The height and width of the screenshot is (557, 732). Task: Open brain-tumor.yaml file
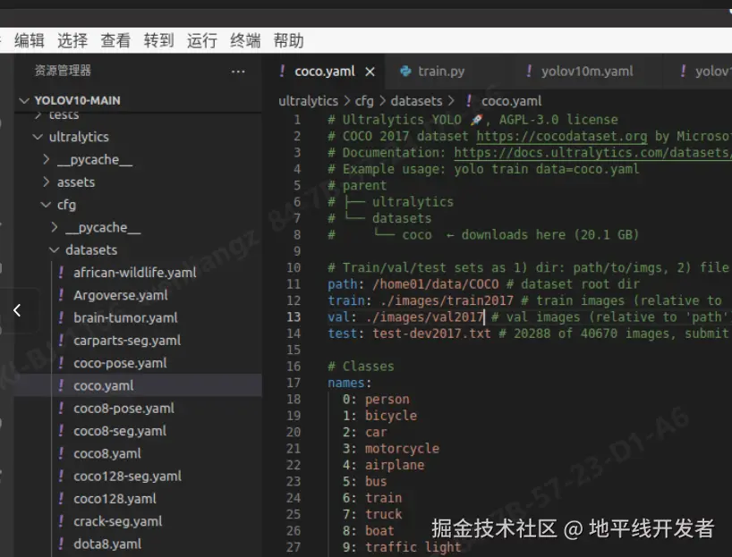[125, 317]
